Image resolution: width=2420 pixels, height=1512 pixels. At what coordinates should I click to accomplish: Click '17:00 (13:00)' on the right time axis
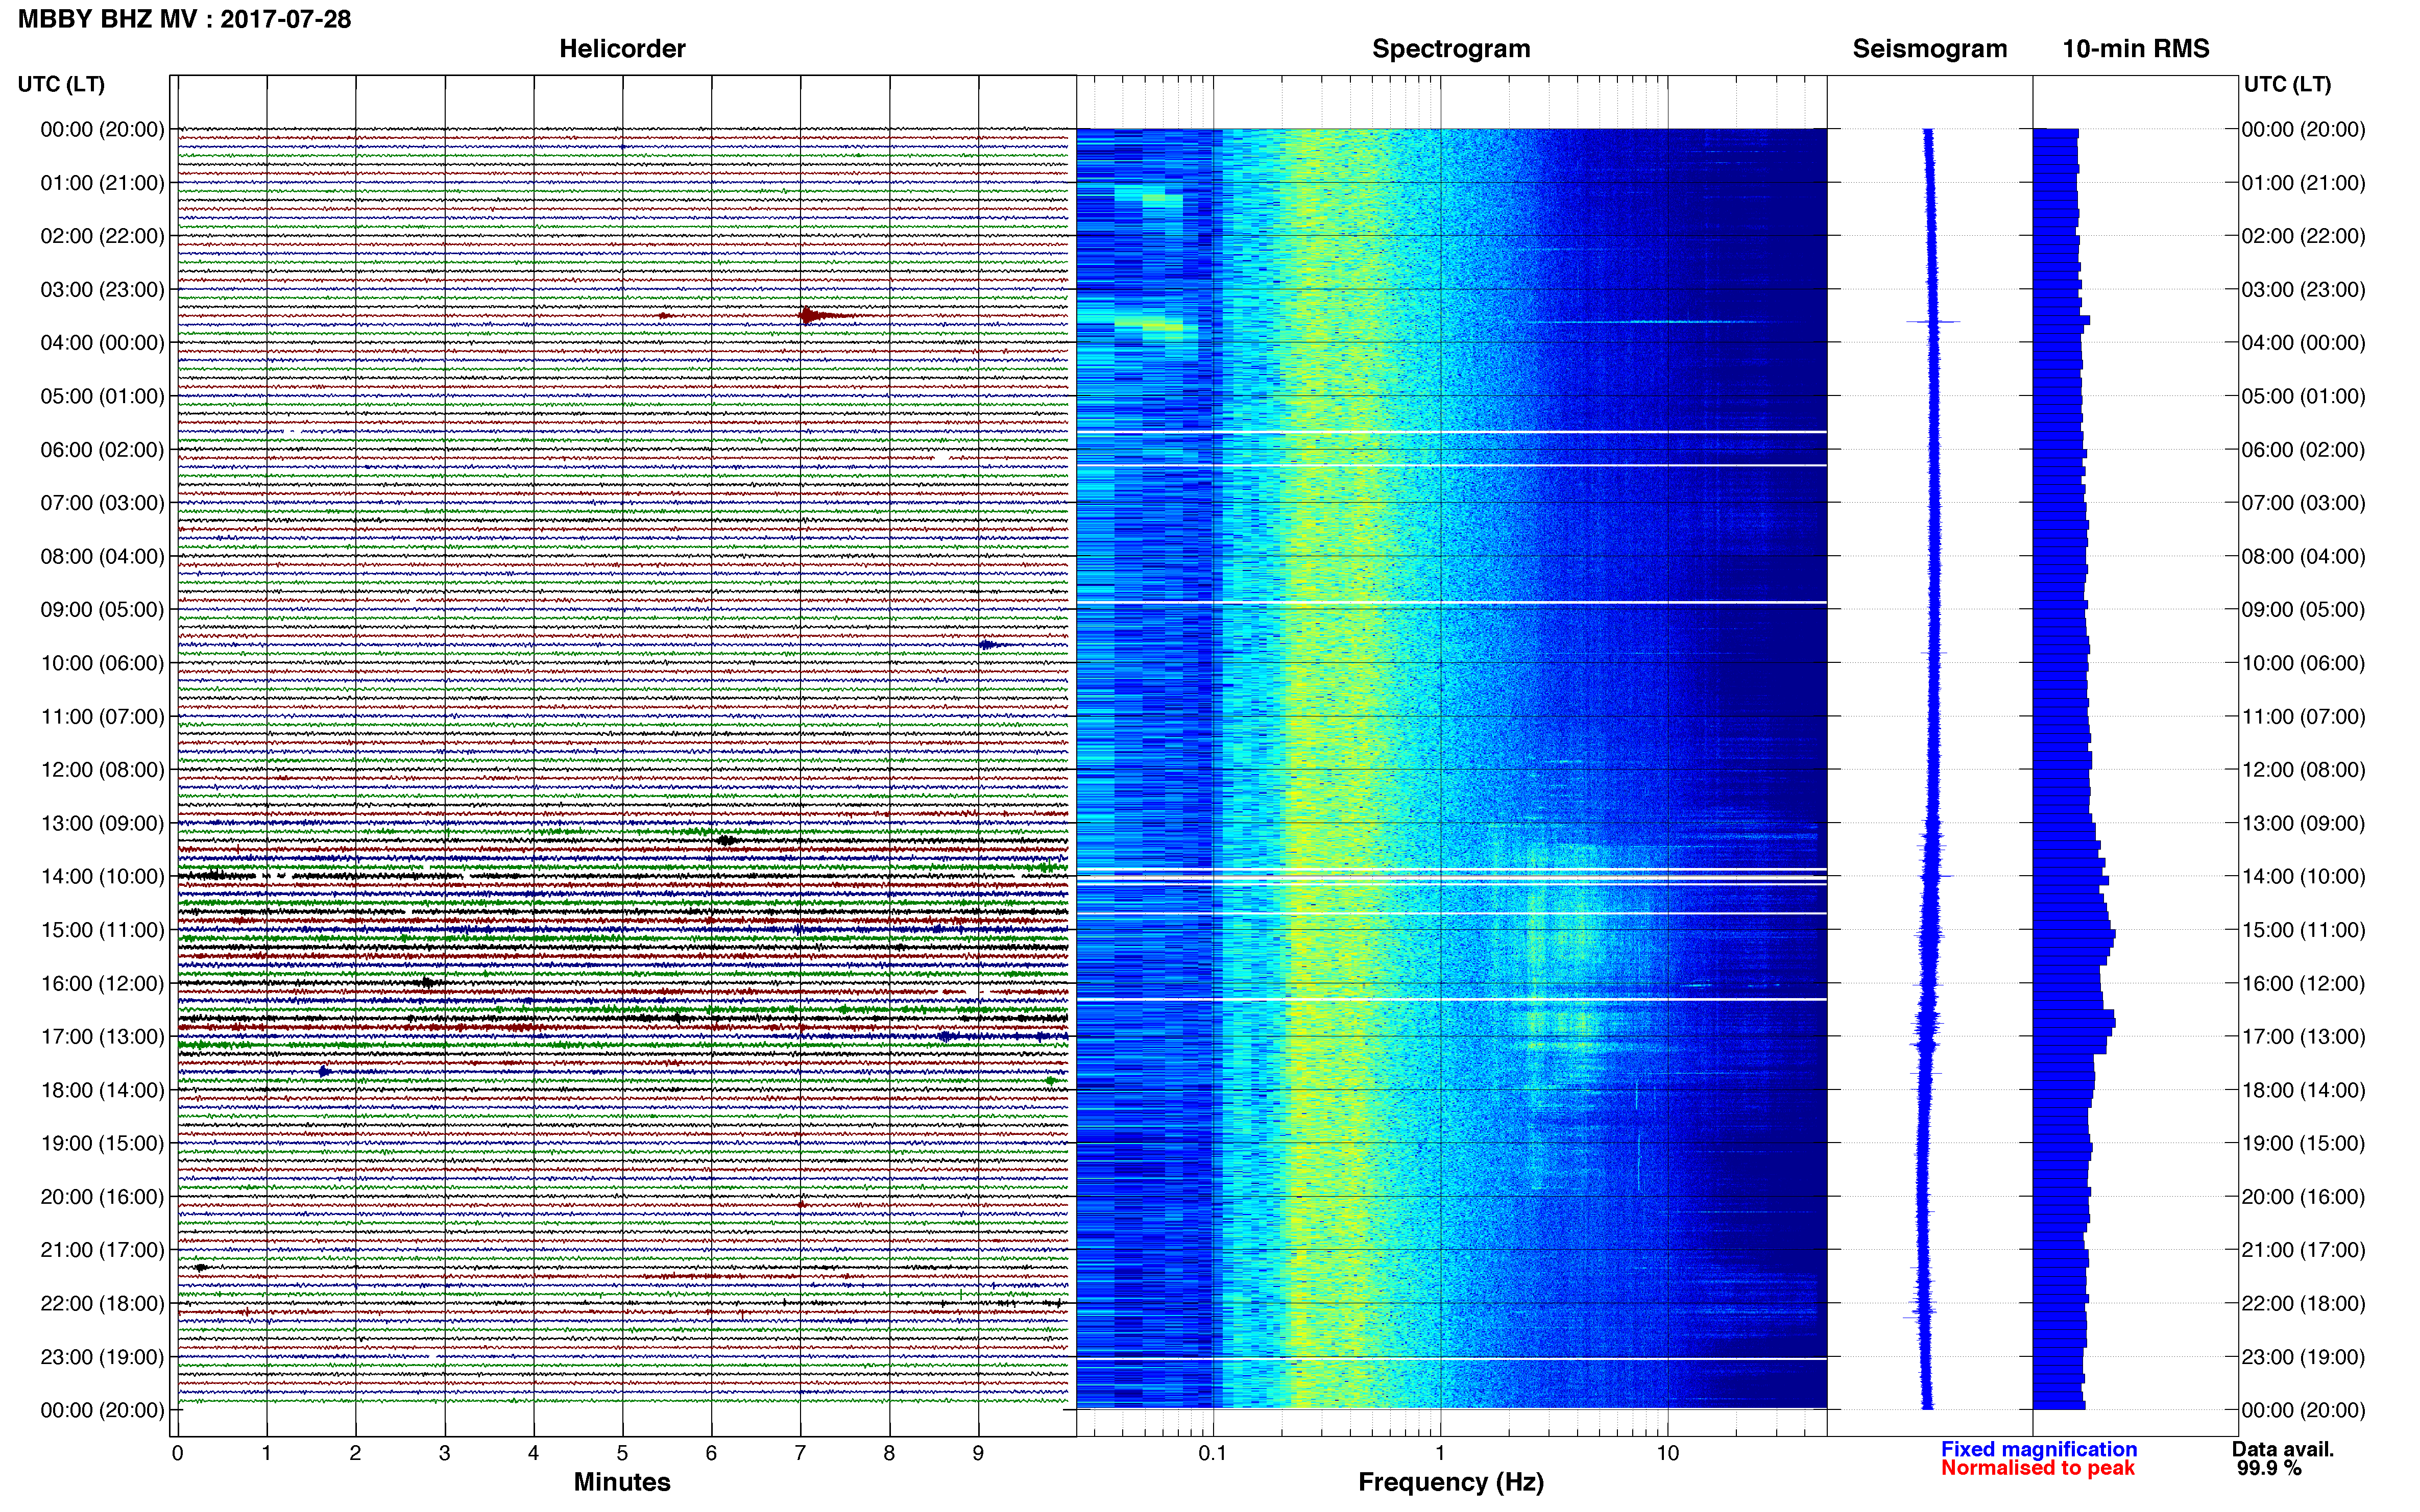pos(2303,1037)
